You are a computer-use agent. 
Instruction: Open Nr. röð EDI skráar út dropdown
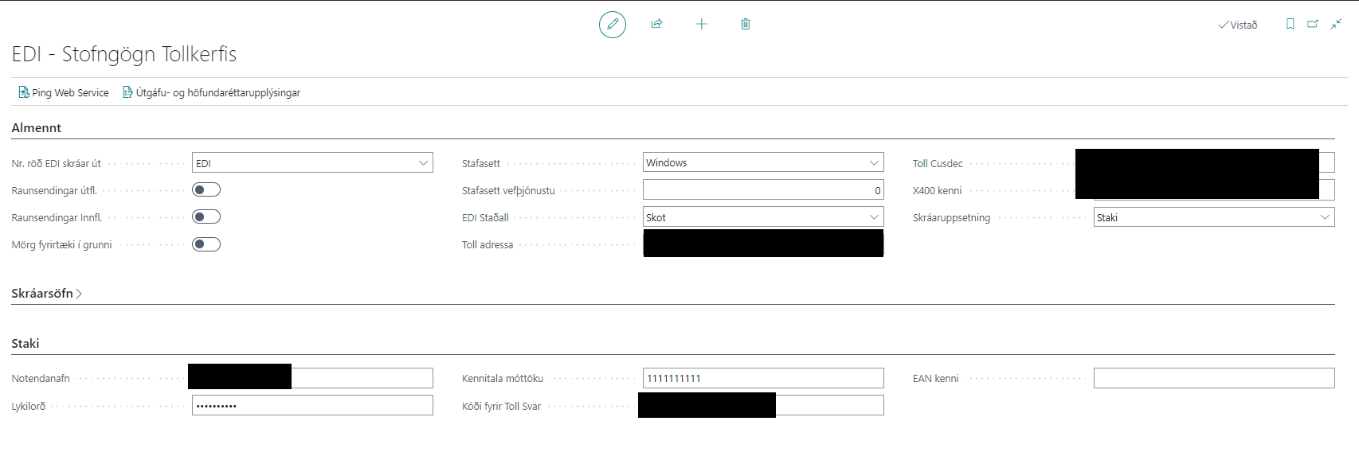point(423,163)
